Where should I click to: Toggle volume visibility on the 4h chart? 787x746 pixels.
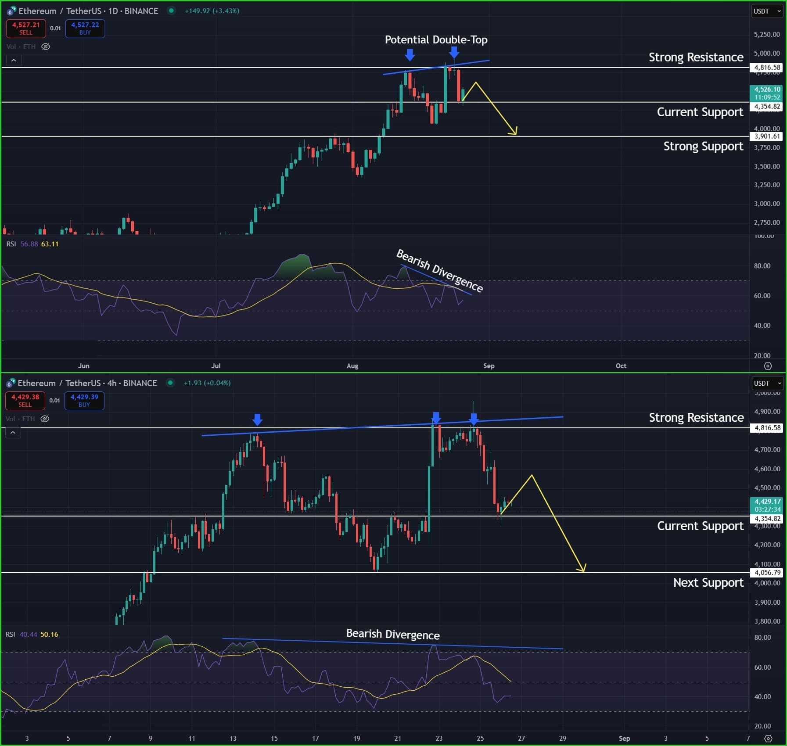(x=45, y=419)
